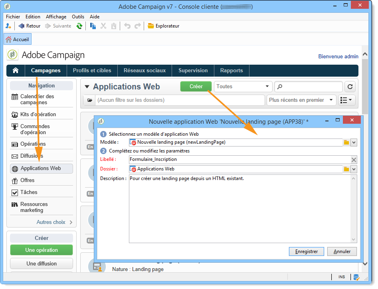The image size is (378, 289).
Task: Open the Edition menu
Action: 33,17
